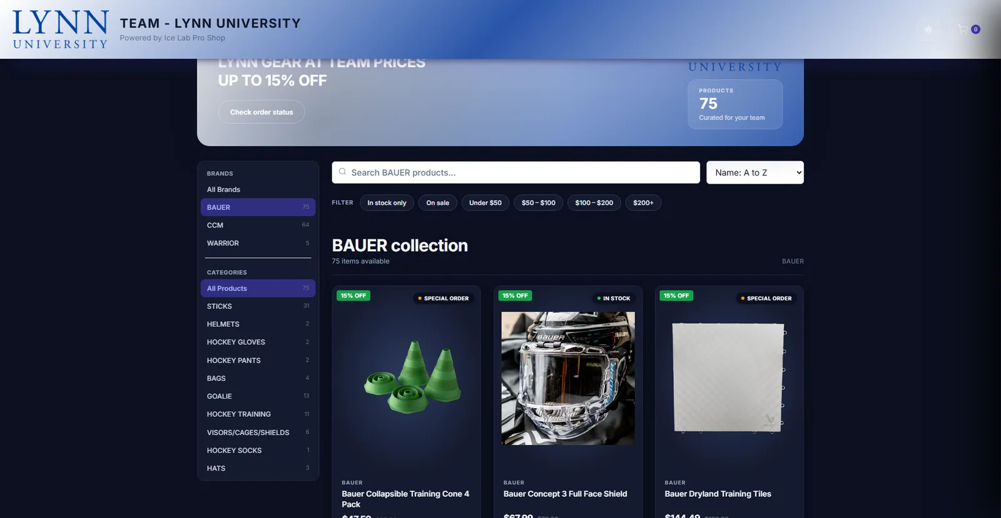Open Bauer Concept 3 Full Face Shield

(565, 494)
